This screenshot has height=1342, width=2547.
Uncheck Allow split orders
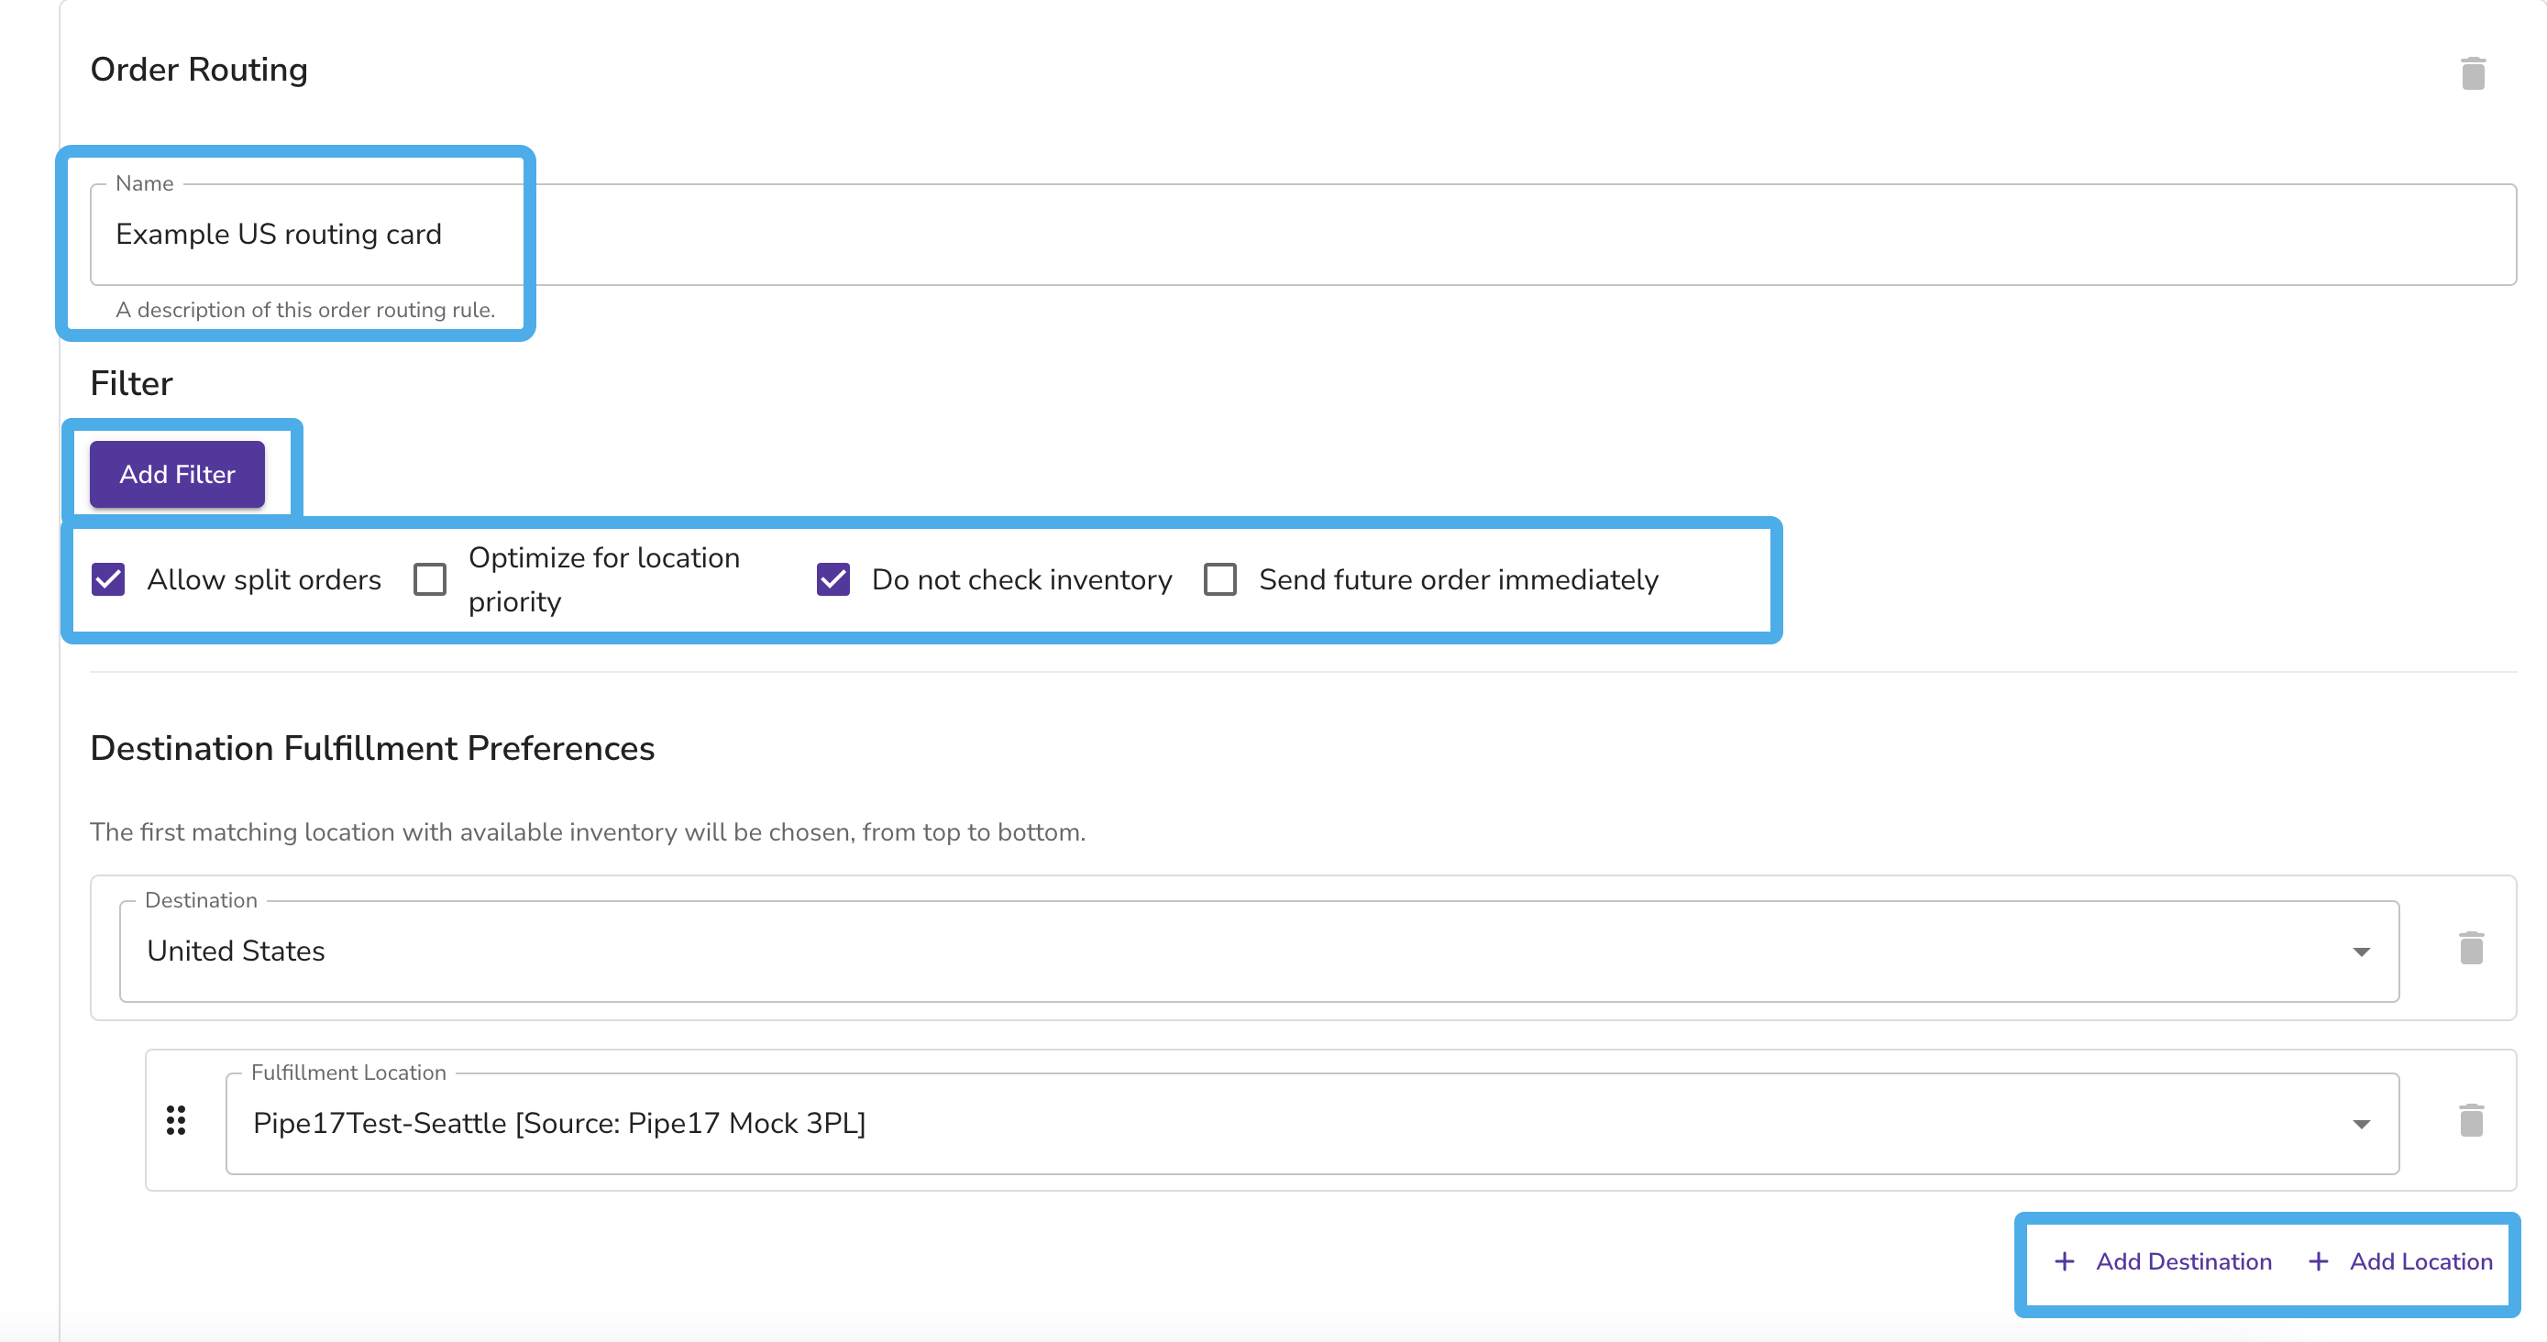pos(109,579)
